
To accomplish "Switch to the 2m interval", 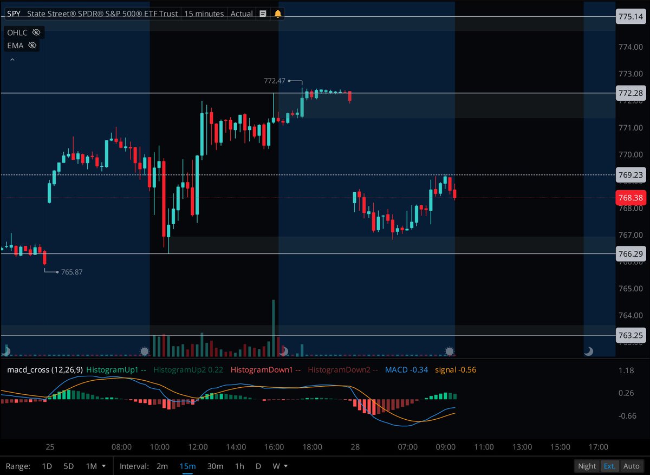I will coord(162,466).
